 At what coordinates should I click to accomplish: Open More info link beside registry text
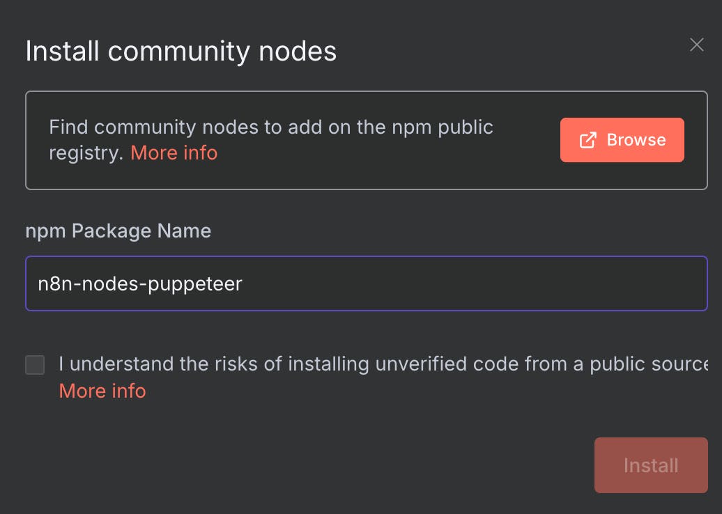point(174,153)
